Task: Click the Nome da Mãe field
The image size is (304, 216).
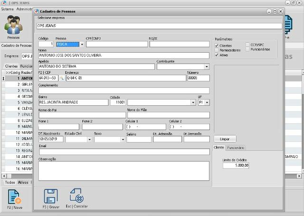Action: coord(169,115)
